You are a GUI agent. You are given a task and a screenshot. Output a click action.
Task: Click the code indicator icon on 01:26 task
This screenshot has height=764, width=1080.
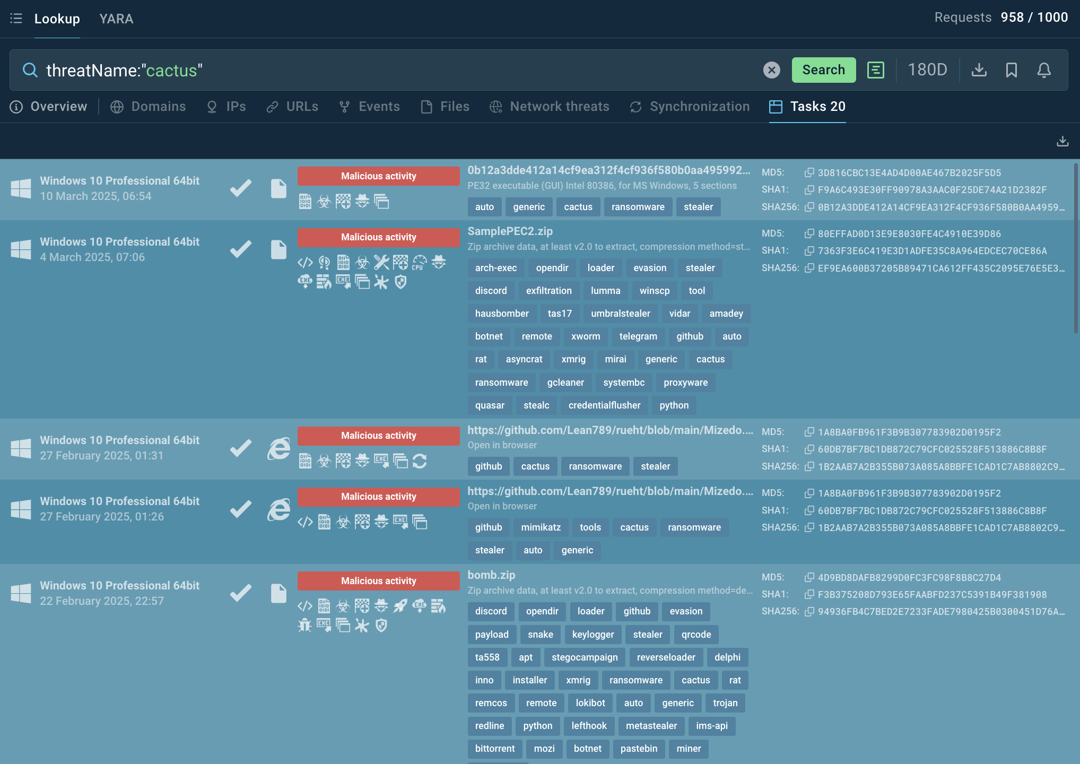coord(305,522)
